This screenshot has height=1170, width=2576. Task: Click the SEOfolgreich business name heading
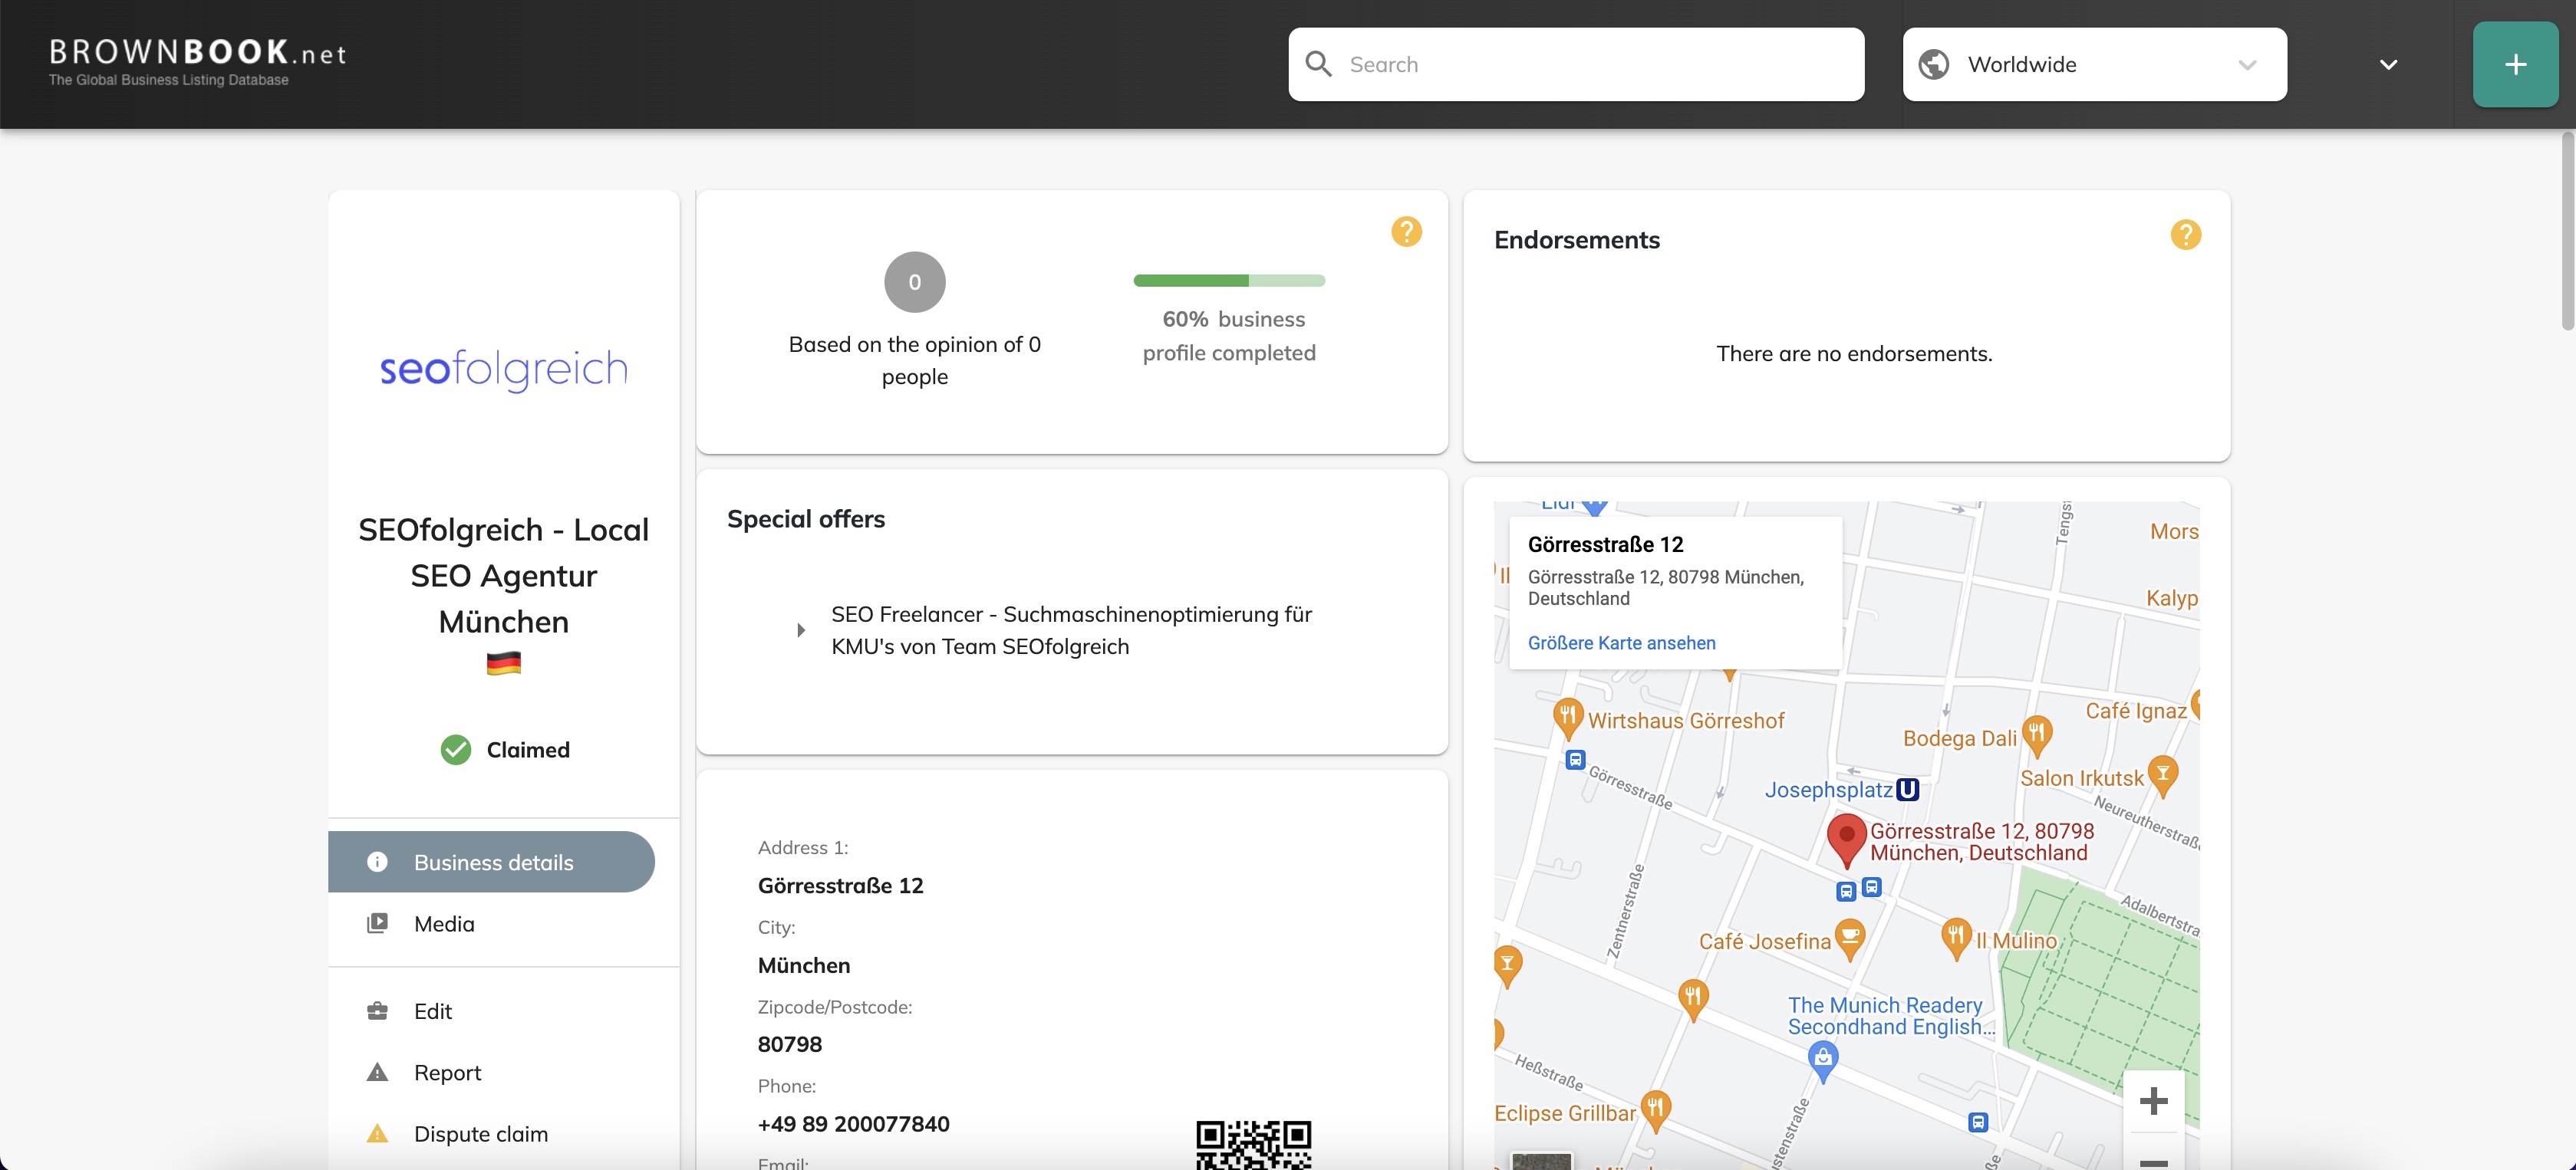point(503,576)
